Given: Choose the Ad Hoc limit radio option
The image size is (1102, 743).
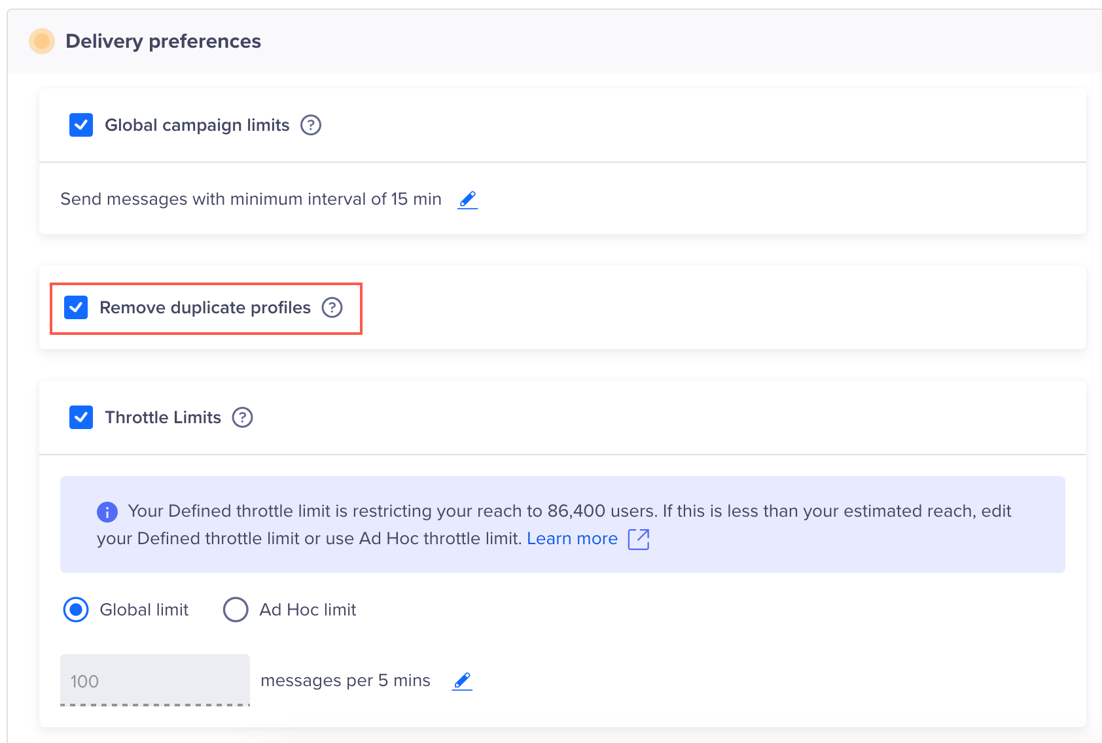Looking at the screenshot, I should 236,610.
